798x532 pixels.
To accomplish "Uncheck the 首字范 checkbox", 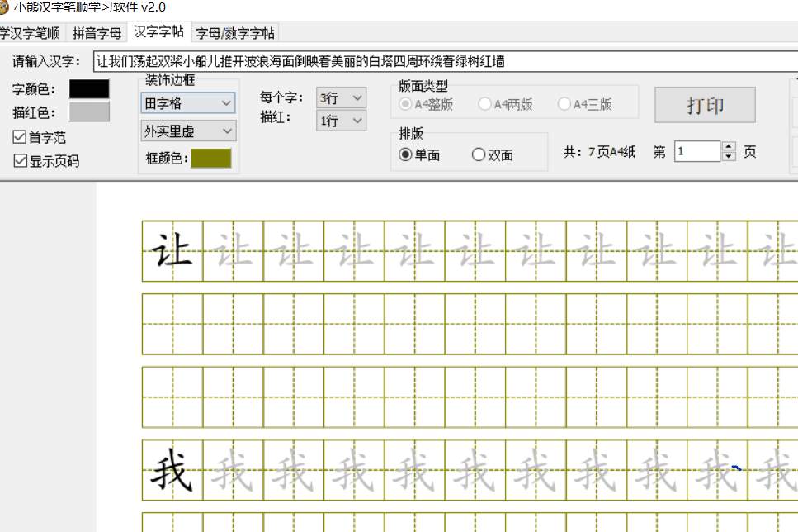I will (18, 137).
